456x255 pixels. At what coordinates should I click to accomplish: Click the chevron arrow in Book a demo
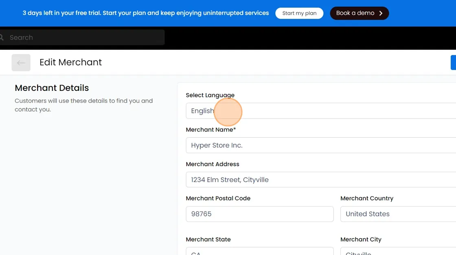(x=381, y=13)
